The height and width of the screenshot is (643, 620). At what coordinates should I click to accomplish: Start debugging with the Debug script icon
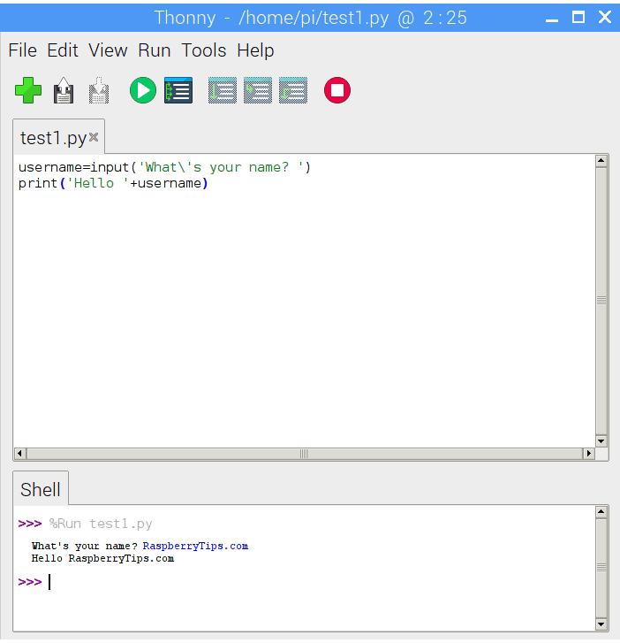click(x=178, y=90)
